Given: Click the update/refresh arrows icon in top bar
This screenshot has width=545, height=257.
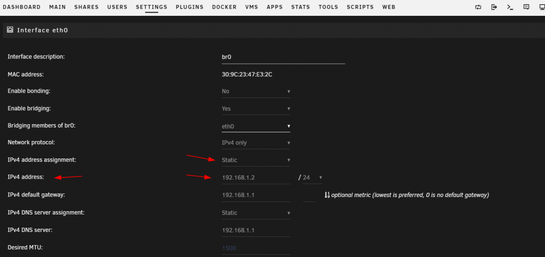Looking at the screenshot, I should (x=479, y=7).
